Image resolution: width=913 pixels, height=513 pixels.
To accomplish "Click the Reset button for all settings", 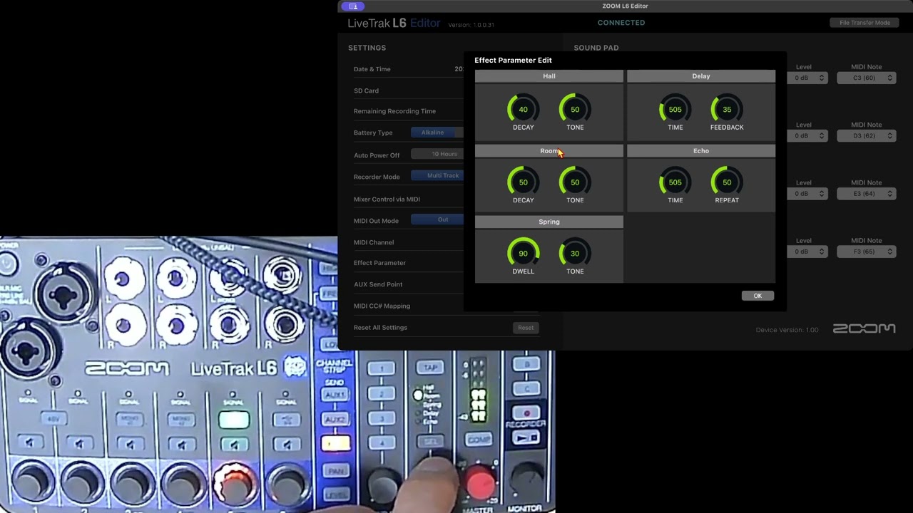I will coord(526,328).
